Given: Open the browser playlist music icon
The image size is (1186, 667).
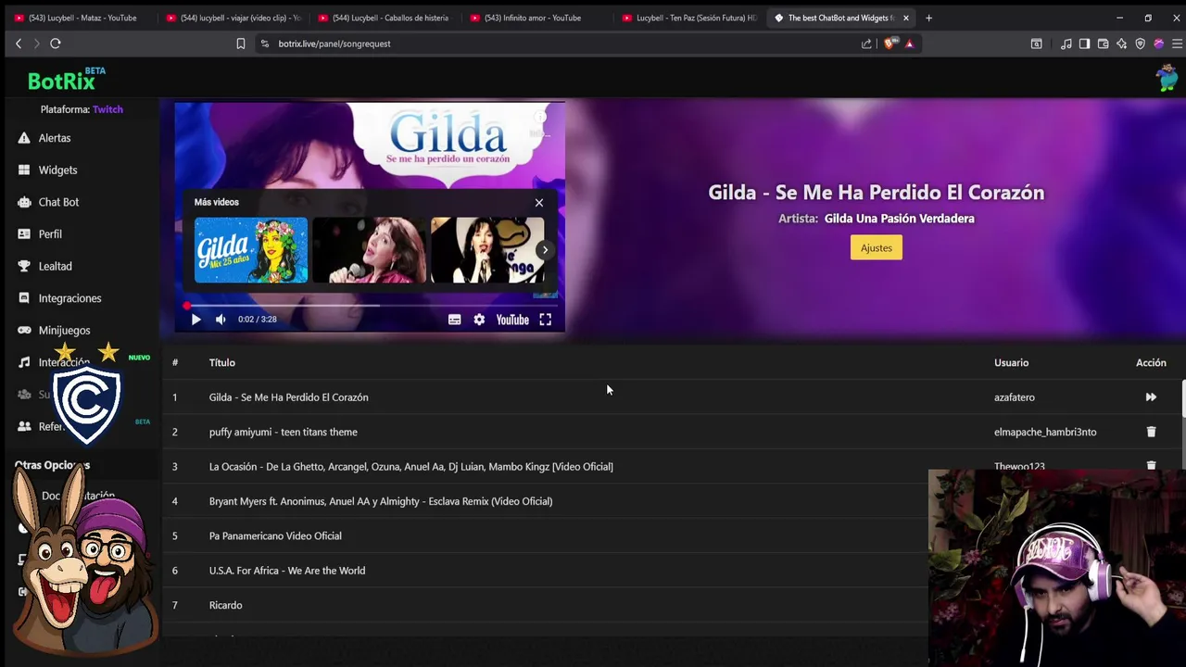Looking at the screenshot, I should pyautogui.click(x=1066, y=44).
